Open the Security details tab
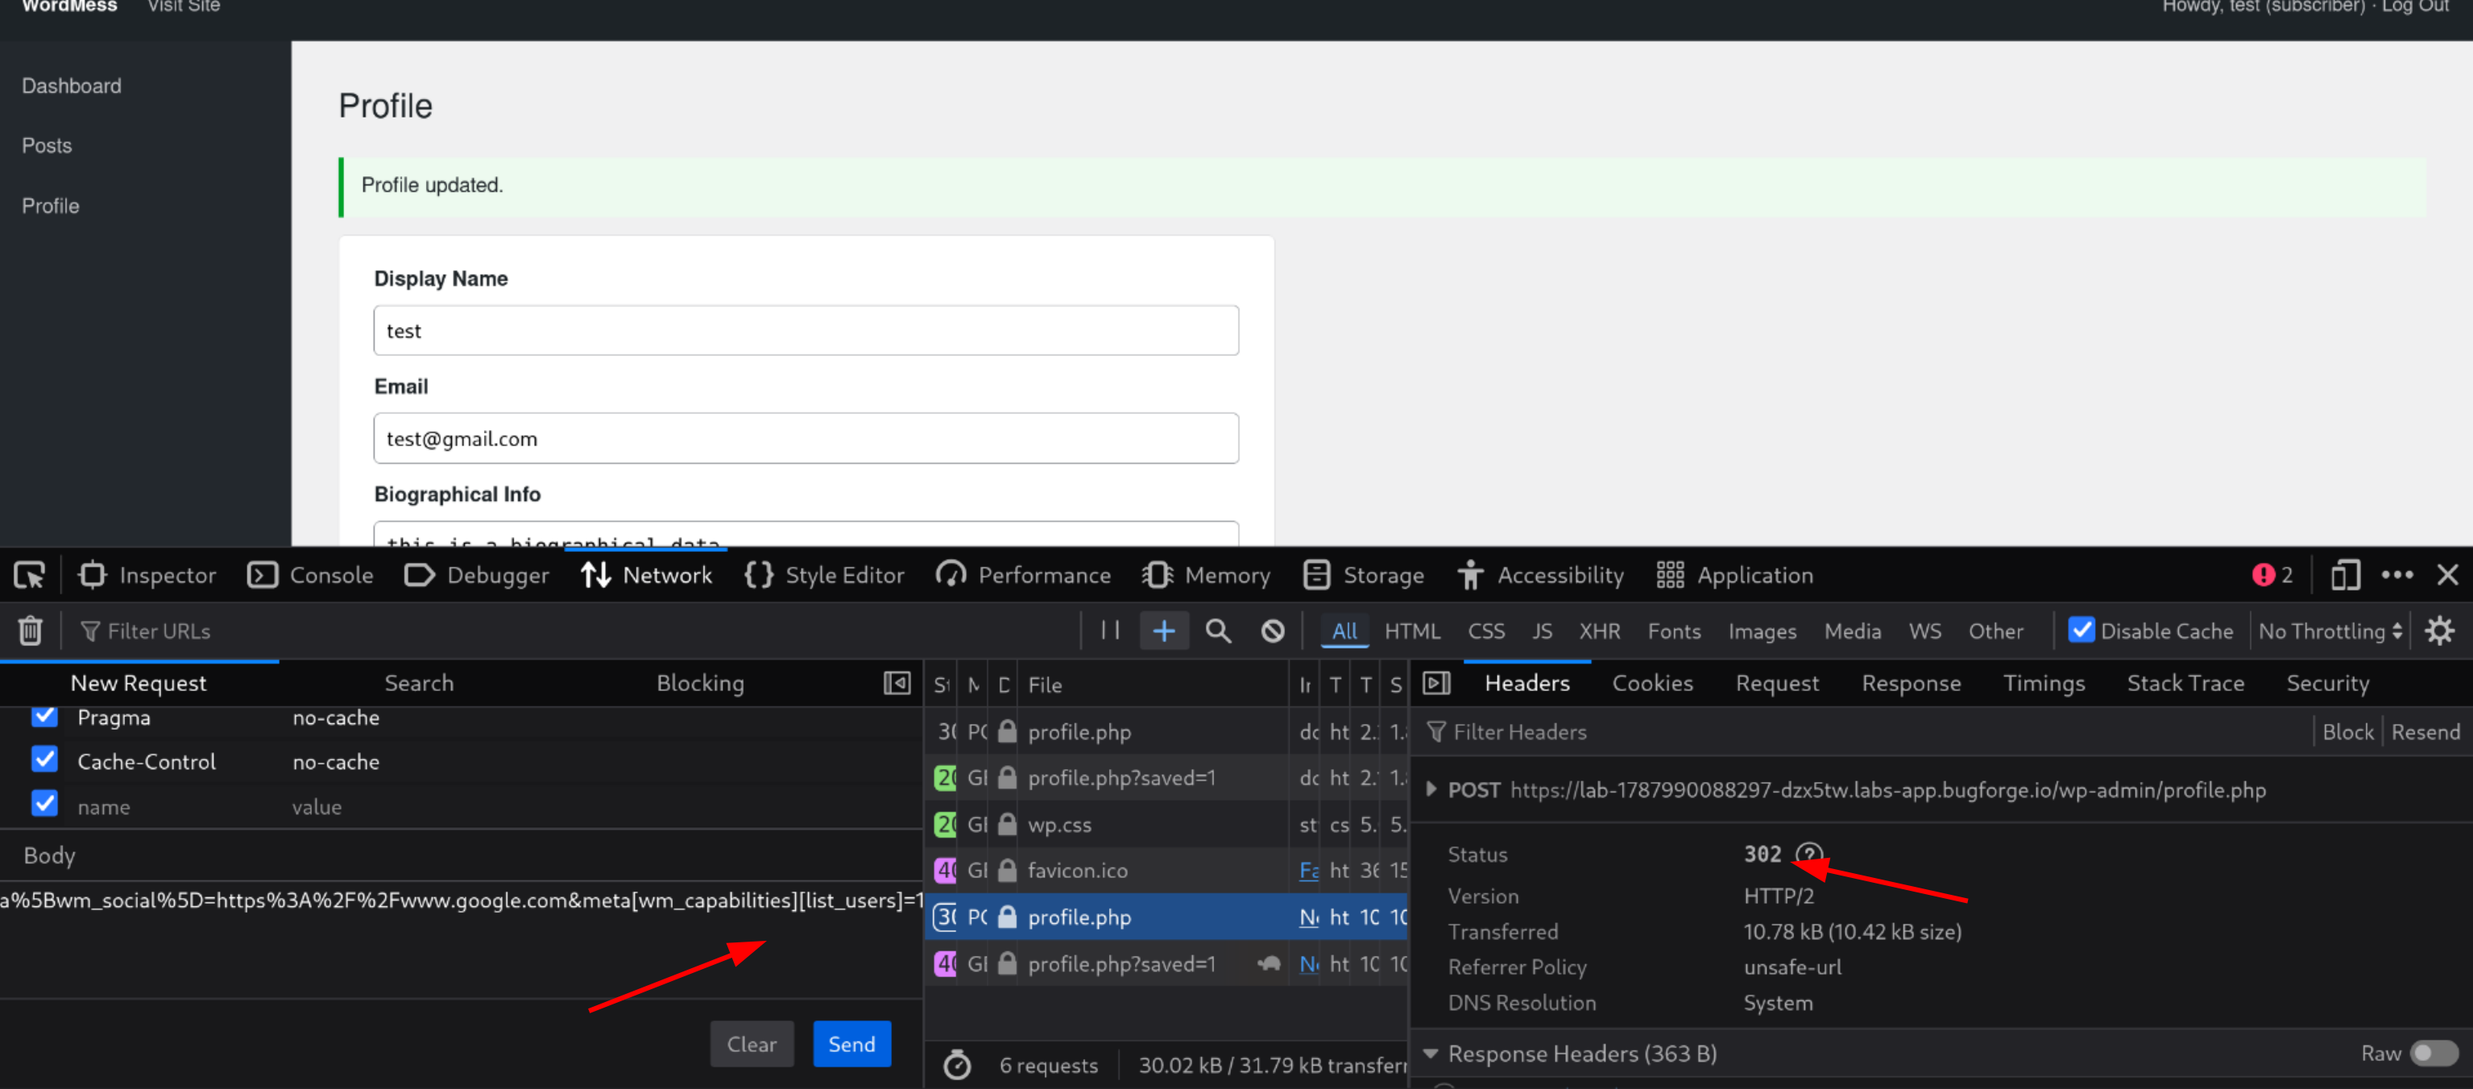 click(2327, 683)
